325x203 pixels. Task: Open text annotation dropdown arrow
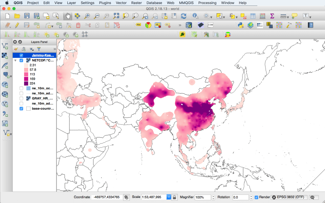point(310,17)
